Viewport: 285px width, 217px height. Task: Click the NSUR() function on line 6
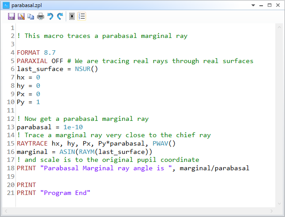tap(86, 69)
